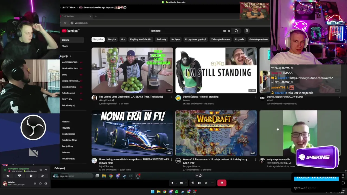Open Discord user settings gear

coord(46,183)
